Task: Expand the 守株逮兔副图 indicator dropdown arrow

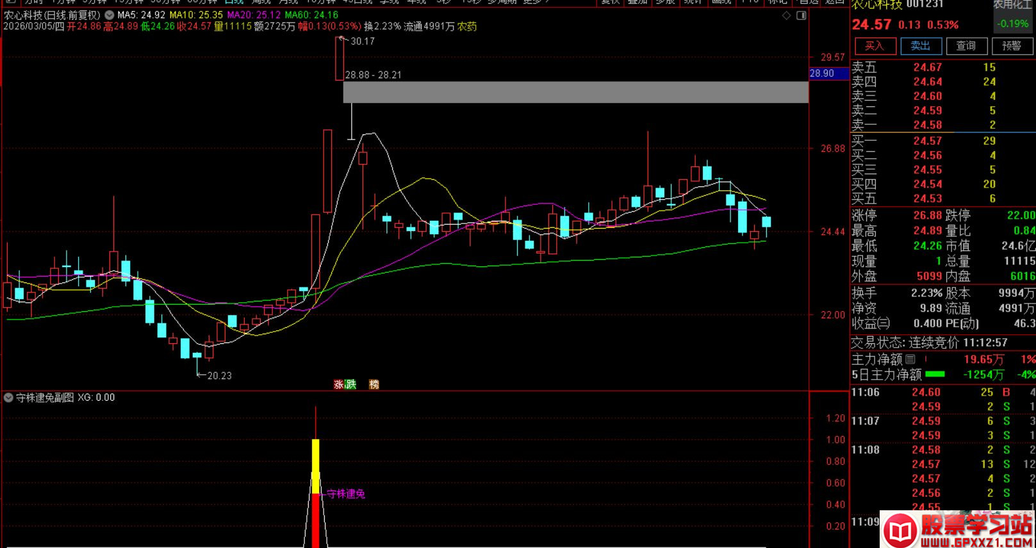Action: [8, 398]
